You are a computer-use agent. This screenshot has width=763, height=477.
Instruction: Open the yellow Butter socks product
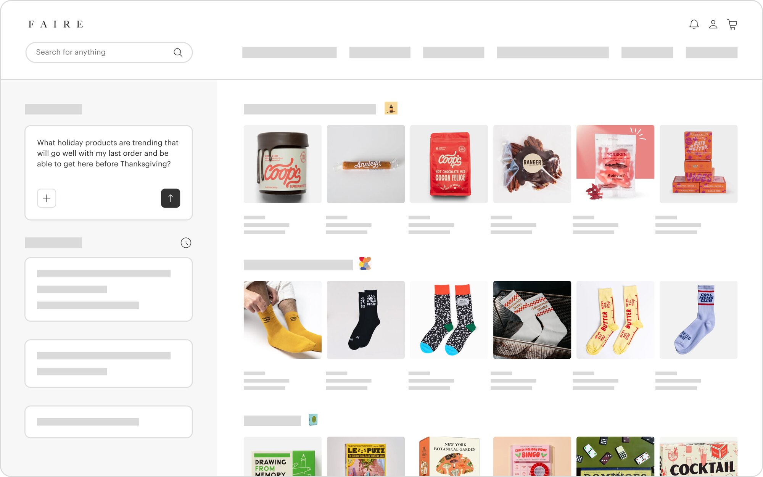615,320
